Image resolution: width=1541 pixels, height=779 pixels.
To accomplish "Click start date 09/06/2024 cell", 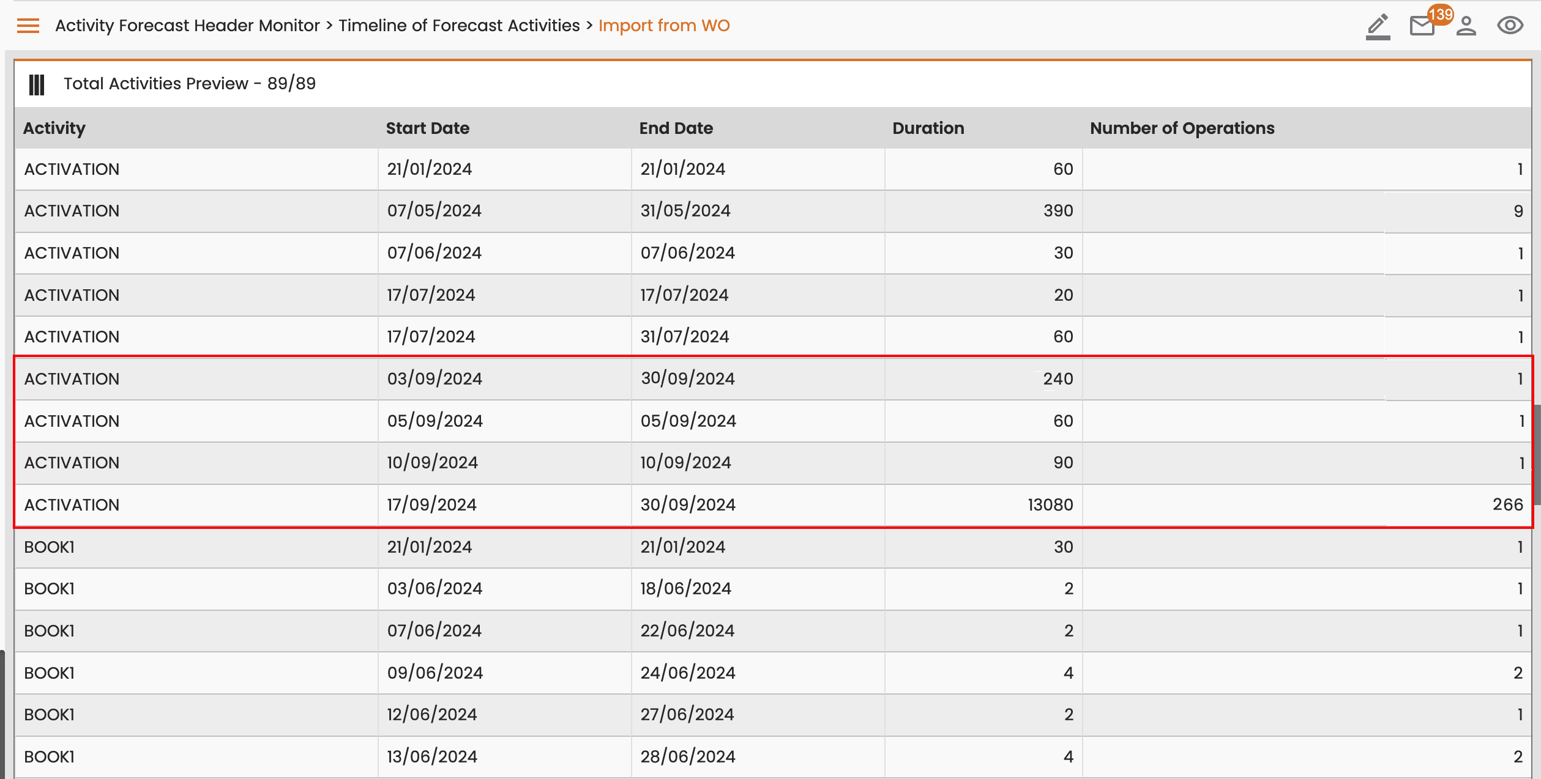I will (x=504, y=673).
